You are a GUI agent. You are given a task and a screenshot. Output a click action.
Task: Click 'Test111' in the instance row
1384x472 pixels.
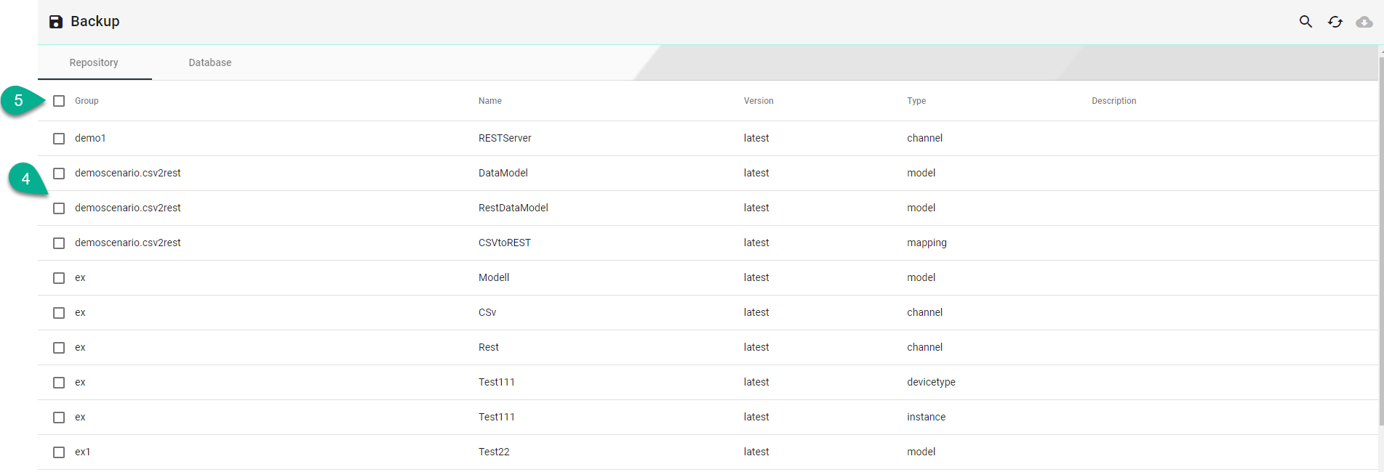coord(497,417)
